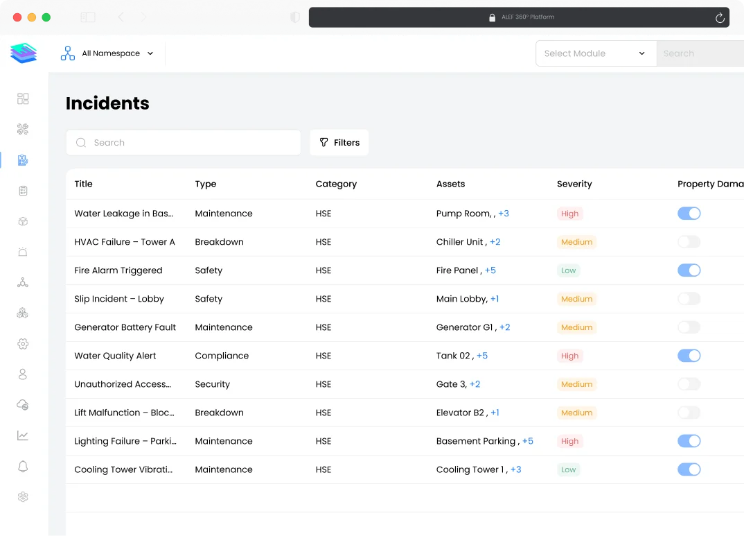Open the Water Leakage in Bas... incident
The image size is (744, 536).
pos(124,214)
